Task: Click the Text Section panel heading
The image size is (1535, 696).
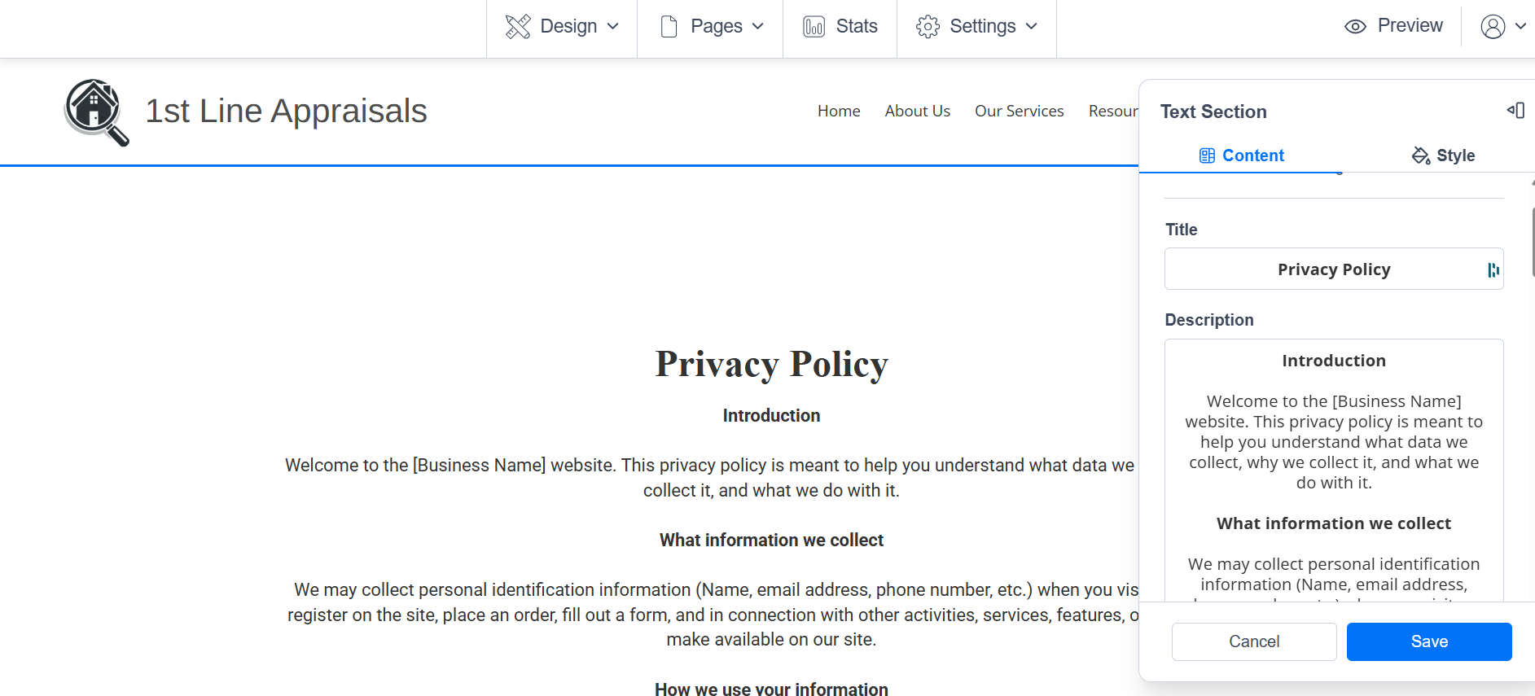Action: (x=1213, y=112)
